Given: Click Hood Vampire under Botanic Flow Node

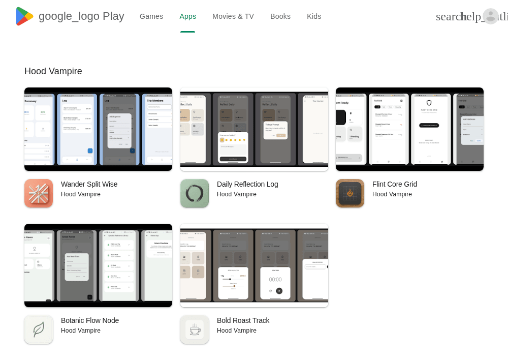Looking at the screenshot, I should 81,331.
